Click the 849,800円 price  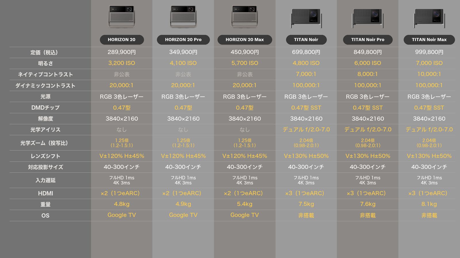click(368, 52)
